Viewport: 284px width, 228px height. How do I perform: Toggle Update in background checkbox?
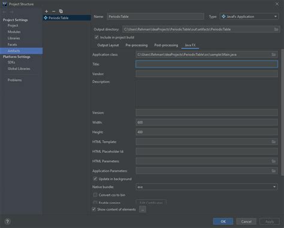95,179
